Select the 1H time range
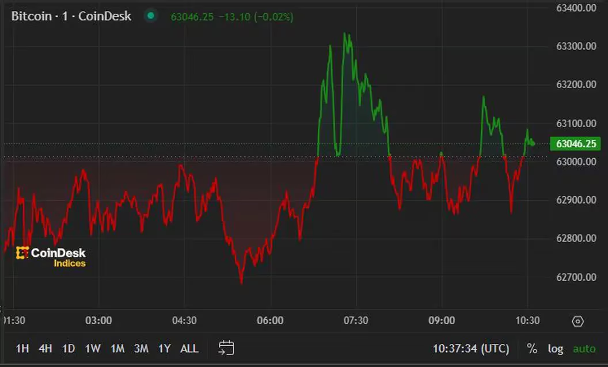The width and height of the screenshot is (608, 367). tap(22, 349)
